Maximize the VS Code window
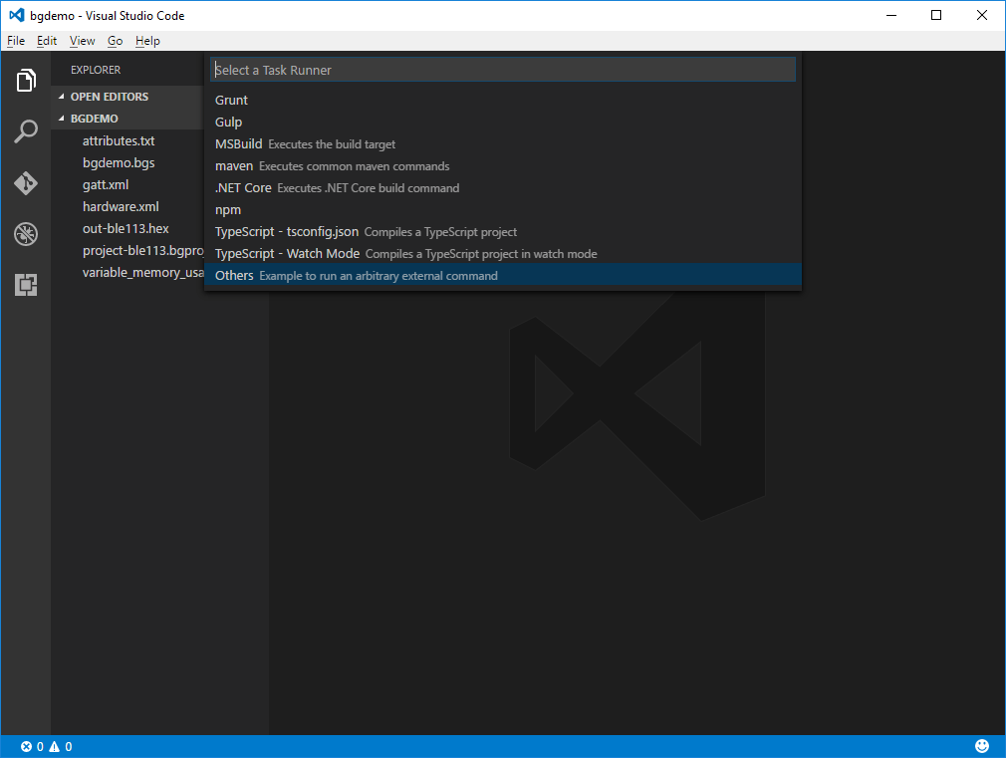The image size is (1006, 758). click(x=936, y=15)
